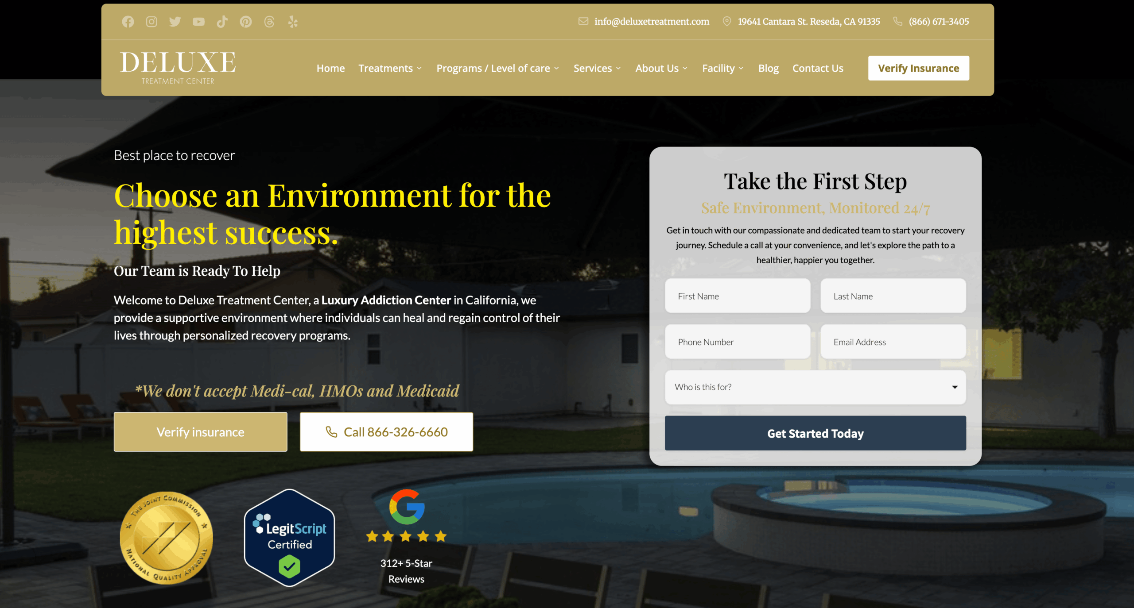Screen dimensions: 1134x608
Task: Click the Instagram icon in header
Action: 151,22
